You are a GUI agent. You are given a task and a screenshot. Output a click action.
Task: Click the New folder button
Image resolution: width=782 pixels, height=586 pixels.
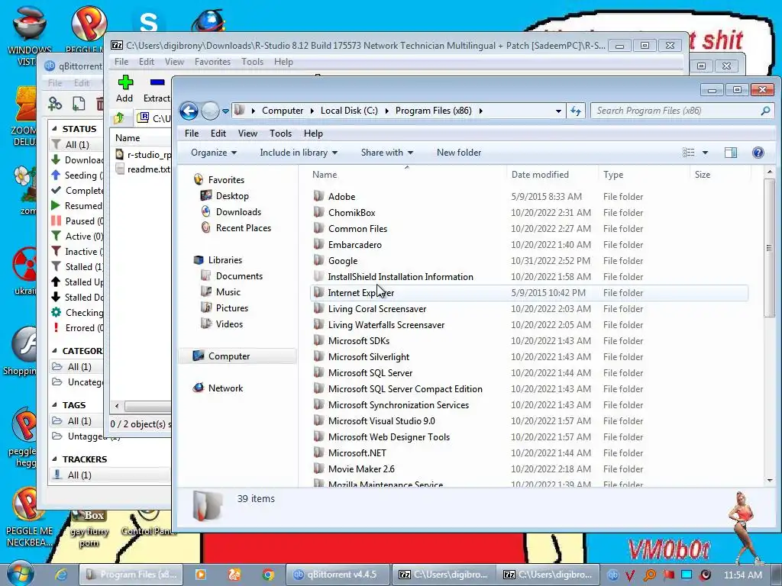coord(459,153)
